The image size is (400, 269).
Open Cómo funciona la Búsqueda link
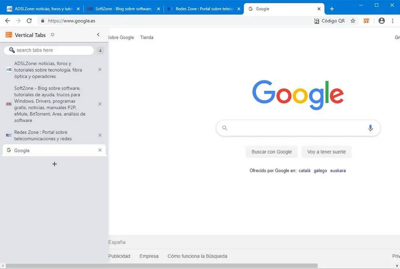click(x=197, y=256)
